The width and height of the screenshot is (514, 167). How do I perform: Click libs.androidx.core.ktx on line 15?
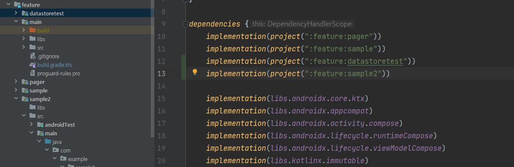pos(317,98)
